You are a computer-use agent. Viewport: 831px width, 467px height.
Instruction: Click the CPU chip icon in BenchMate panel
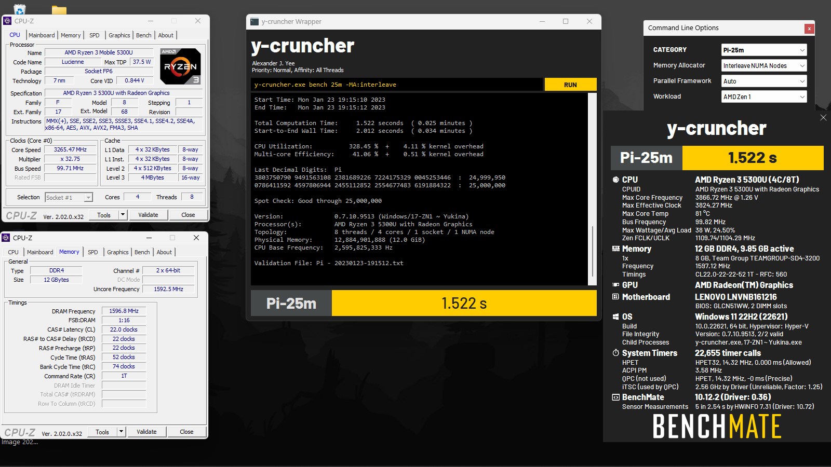point(616,180)
